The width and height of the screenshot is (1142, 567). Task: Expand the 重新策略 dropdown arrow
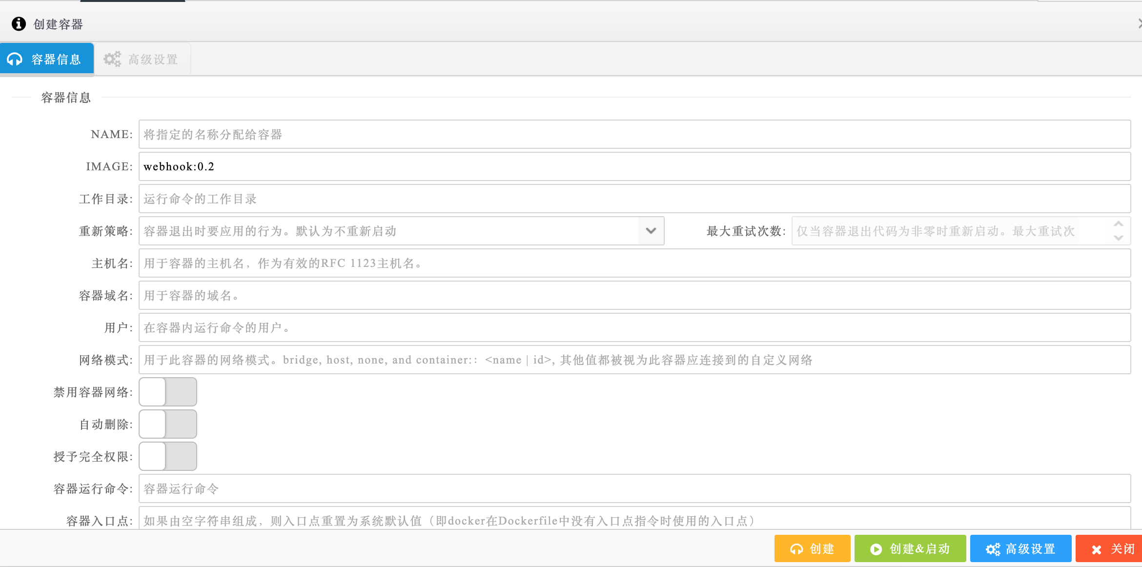[651, 231]
